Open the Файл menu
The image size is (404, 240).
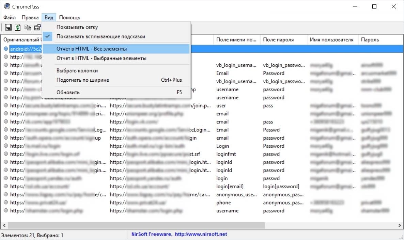10,17
